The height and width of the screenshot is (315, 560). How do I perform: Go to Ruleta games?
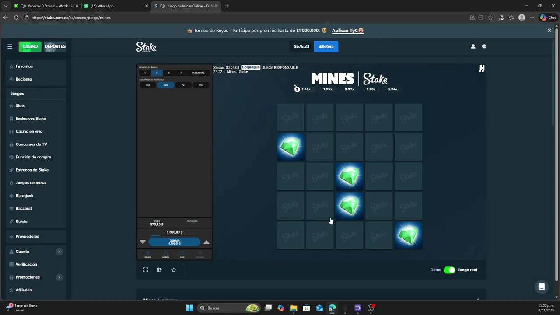coord(36,221)
